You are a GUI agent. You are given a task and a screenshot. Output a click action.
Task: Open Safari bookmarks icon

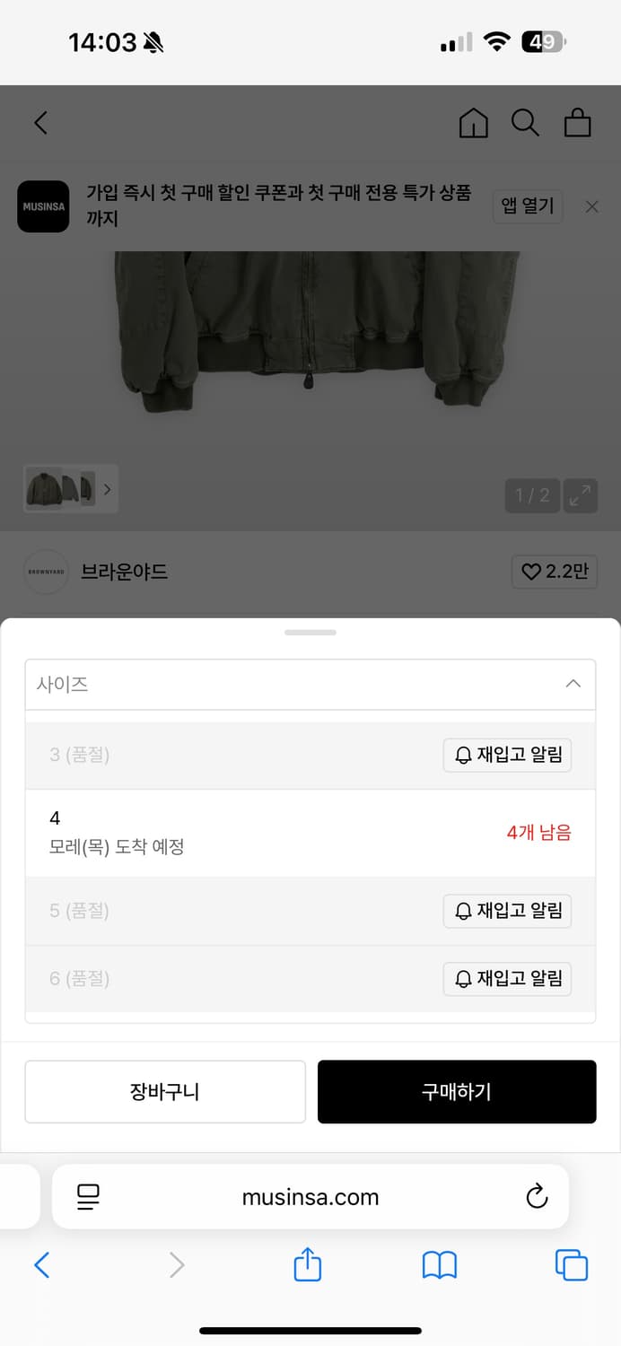[440, 1265]
